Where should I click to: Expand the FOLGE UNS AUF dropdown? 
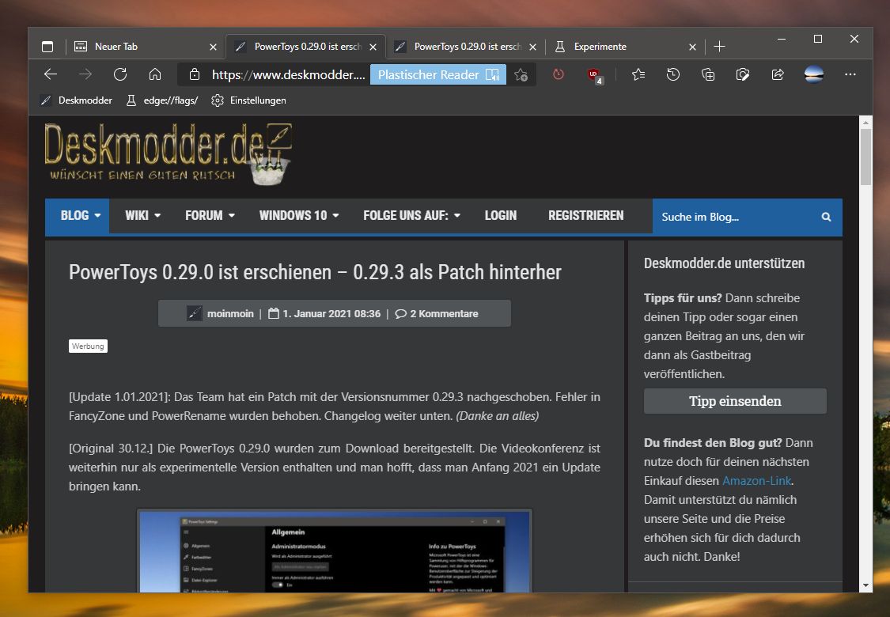pyautogui.click(x=411, y=216)
